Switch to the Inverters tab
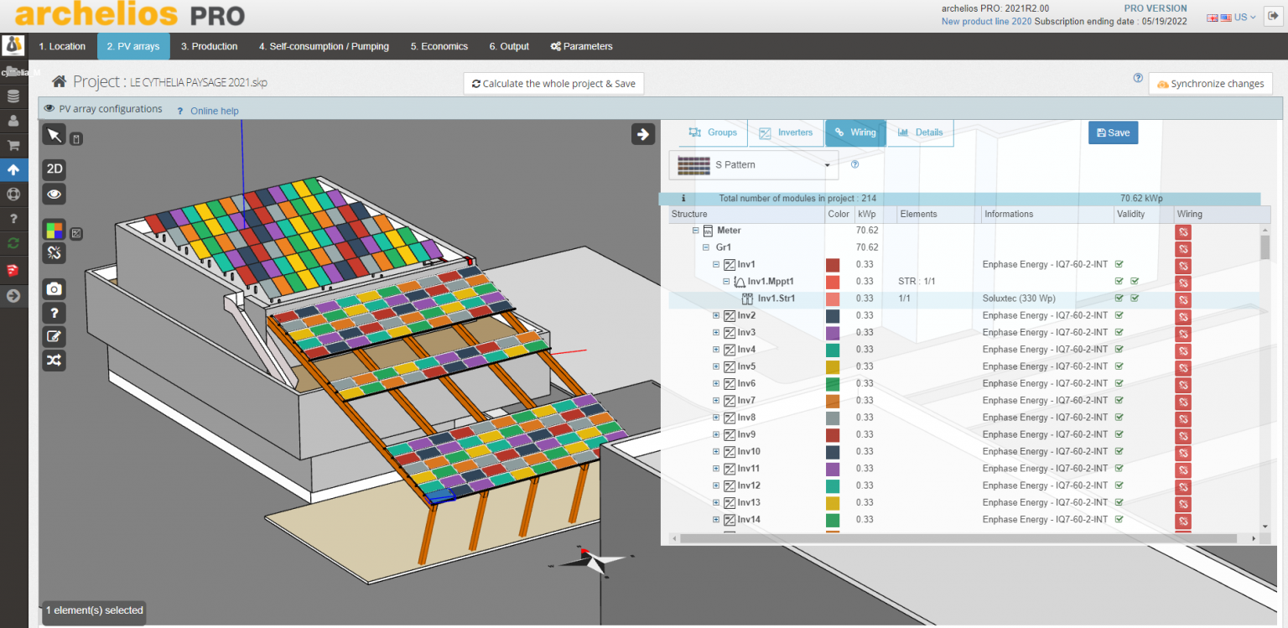This screenshot has width=1288, height=628. (786, 132)
